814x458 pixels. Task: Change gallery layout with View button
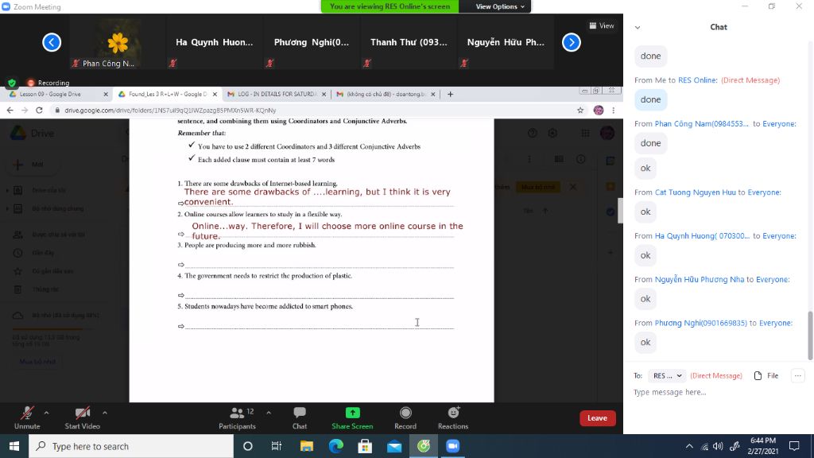point(602,25)
